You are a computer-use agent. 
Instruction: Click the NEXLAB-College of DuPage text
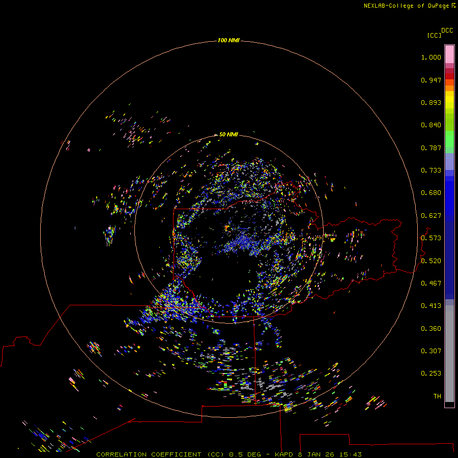pyautogui.click(x=407, y=6)
